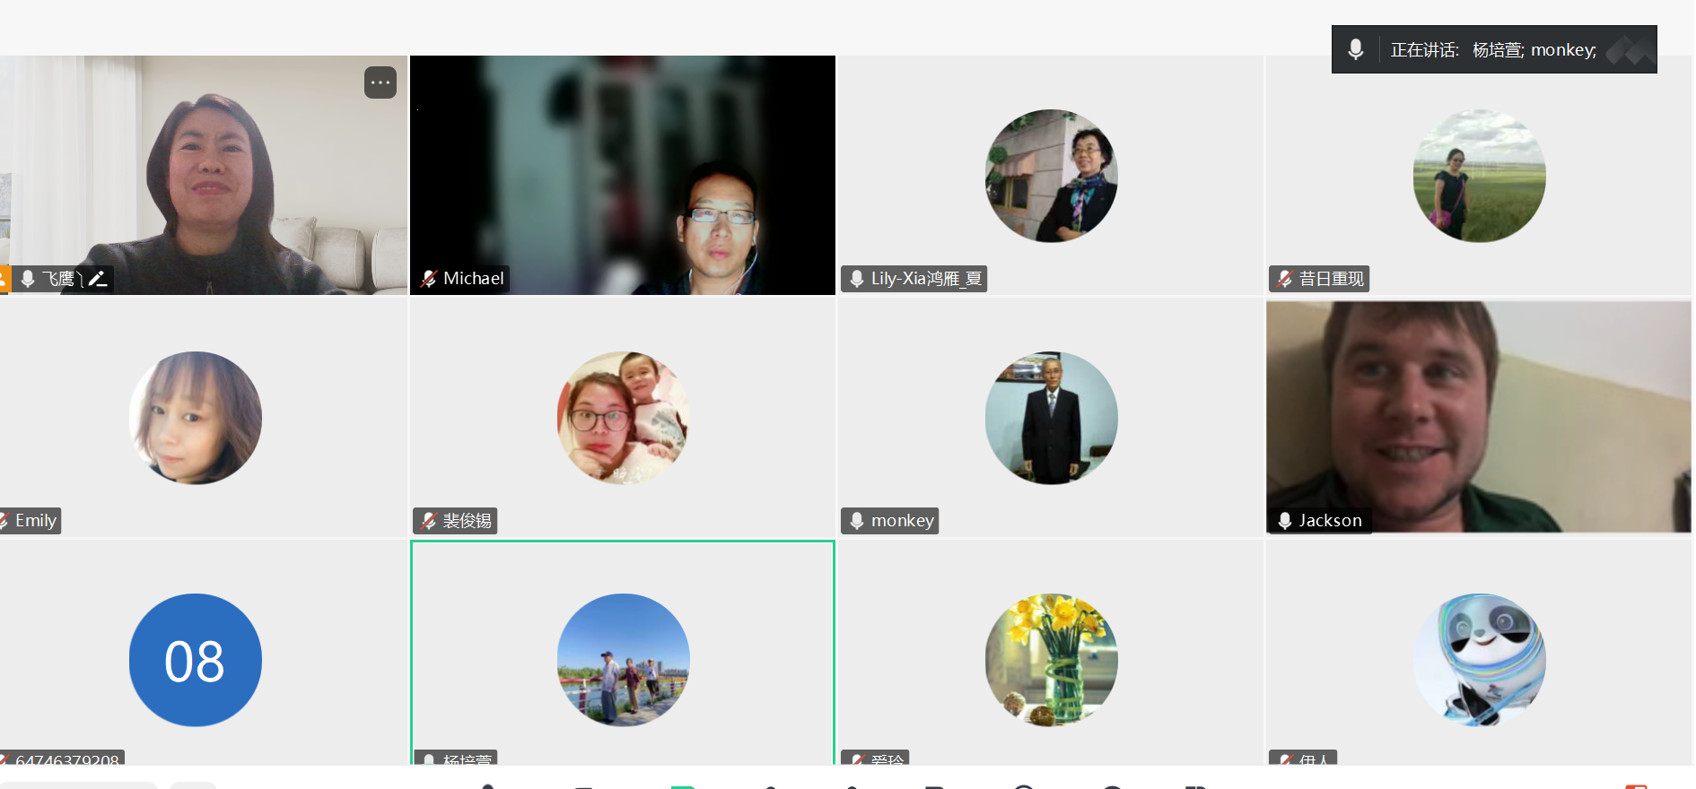
Task: Open the three-dot menu on 飞鹰's video
Action: click(x=380, y=82)
